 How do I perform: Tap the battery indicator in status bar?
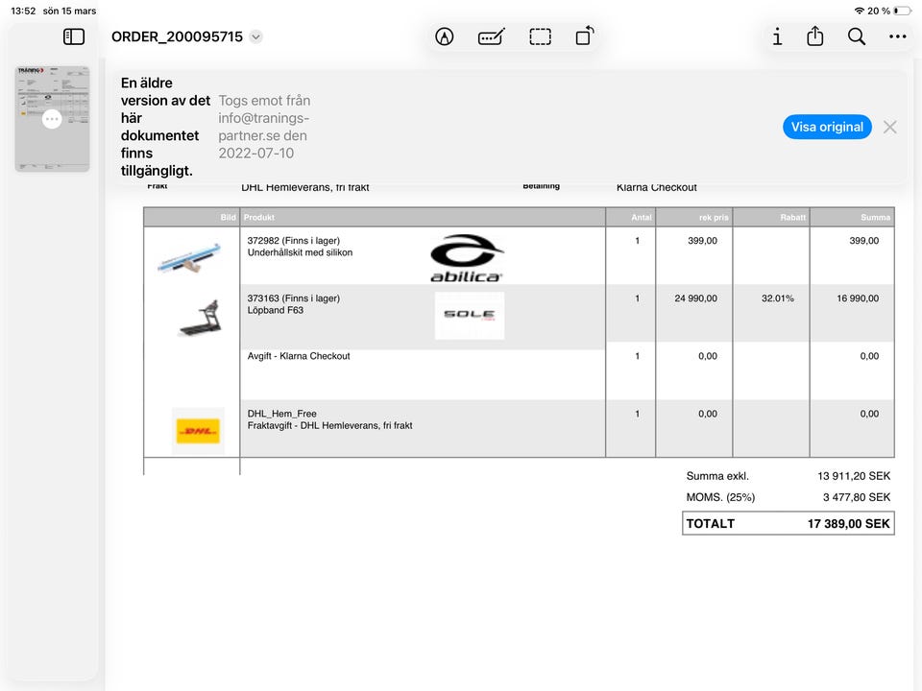point(902,11)
